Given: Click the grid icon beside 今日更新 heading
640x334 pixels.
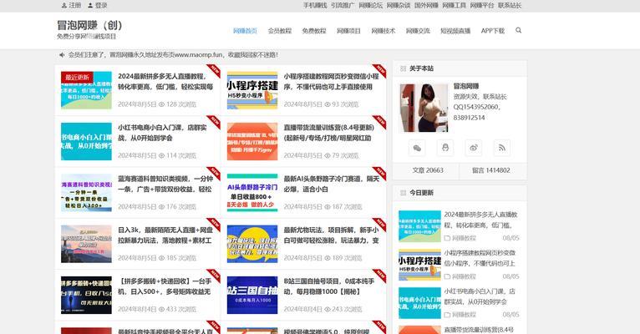Looking at the screenshot, I should coord(404,193).
